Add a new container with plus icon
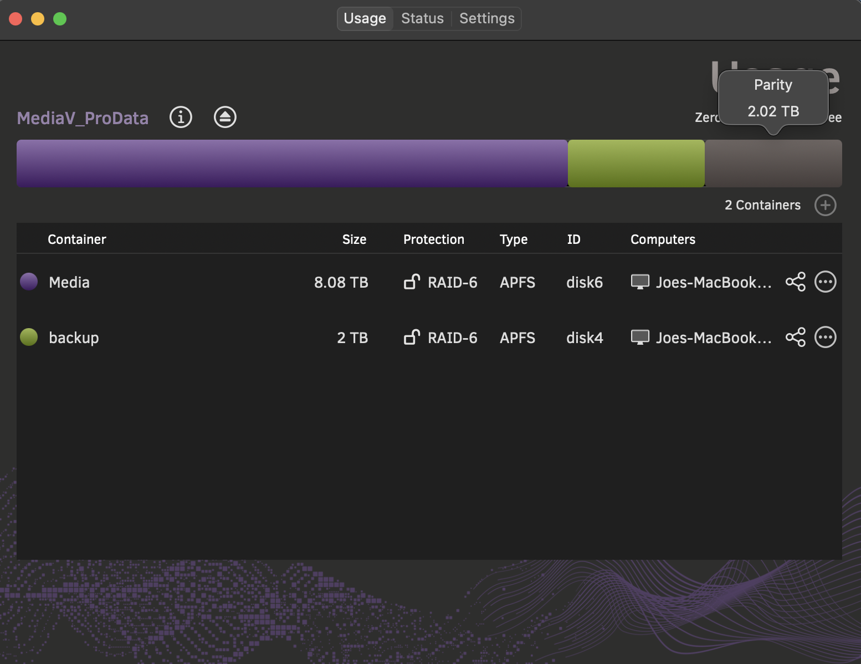 [825, 205]
